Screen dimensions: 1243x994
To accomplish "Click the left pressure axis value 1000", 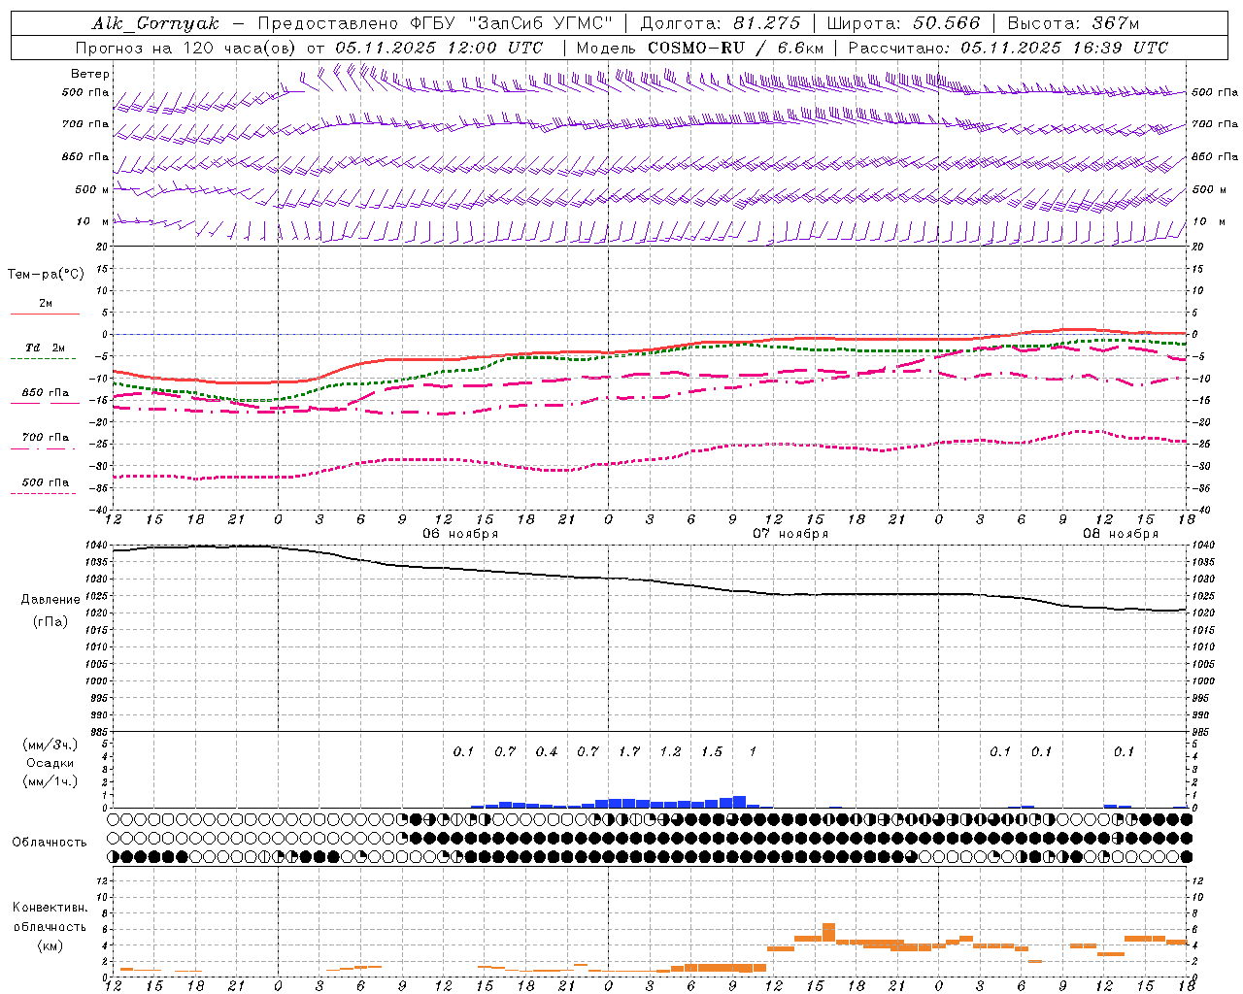I will click(x=94, y=681).
